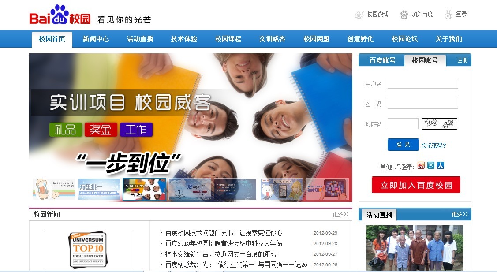Open news 技术交流新平台,拉近网友与百度的距离
The width and height of the screenshot is (497, 272).
click(220, 254)
